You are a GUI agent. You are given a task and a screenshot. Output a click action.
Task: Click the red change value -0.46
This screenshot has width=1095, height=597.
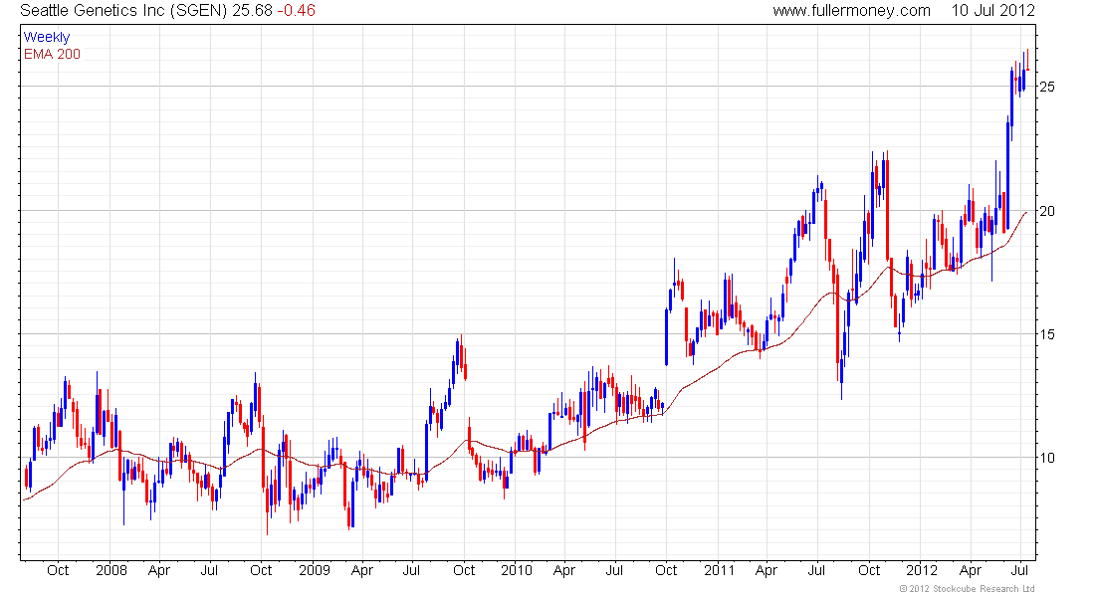pyautogui.click(x=296, y=11)
